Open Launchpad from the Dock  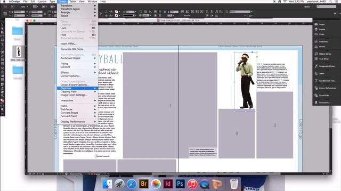[x=119, y=184]
